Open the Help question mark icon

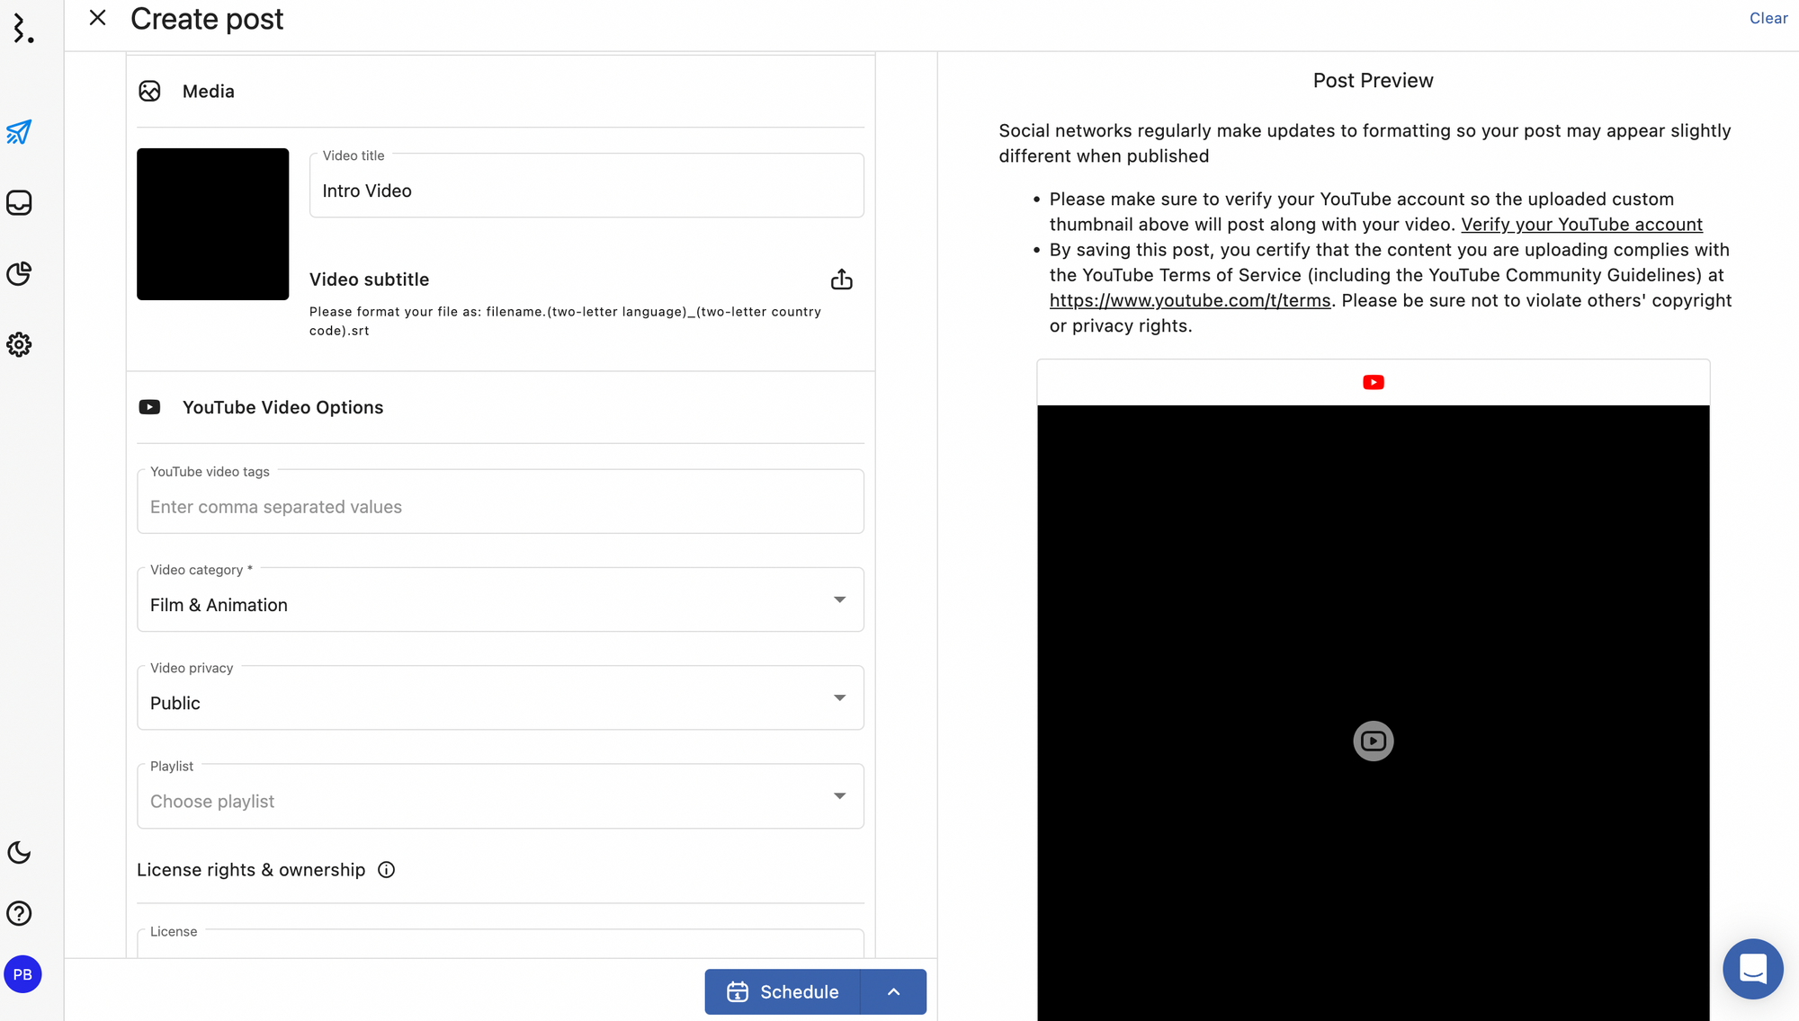click(x=19, y=913)
